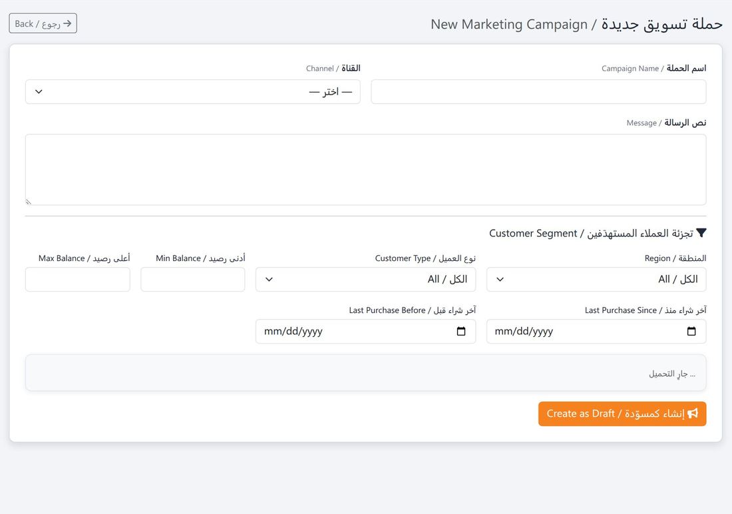Image resolution: width=732 pixels, height=514 pixels.
Task: Click the 'Max Balance' label
Action: coord(84,258)
